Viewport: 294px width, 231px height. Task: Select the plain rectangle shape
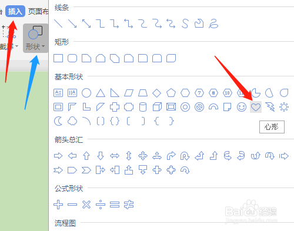(58, 58)
